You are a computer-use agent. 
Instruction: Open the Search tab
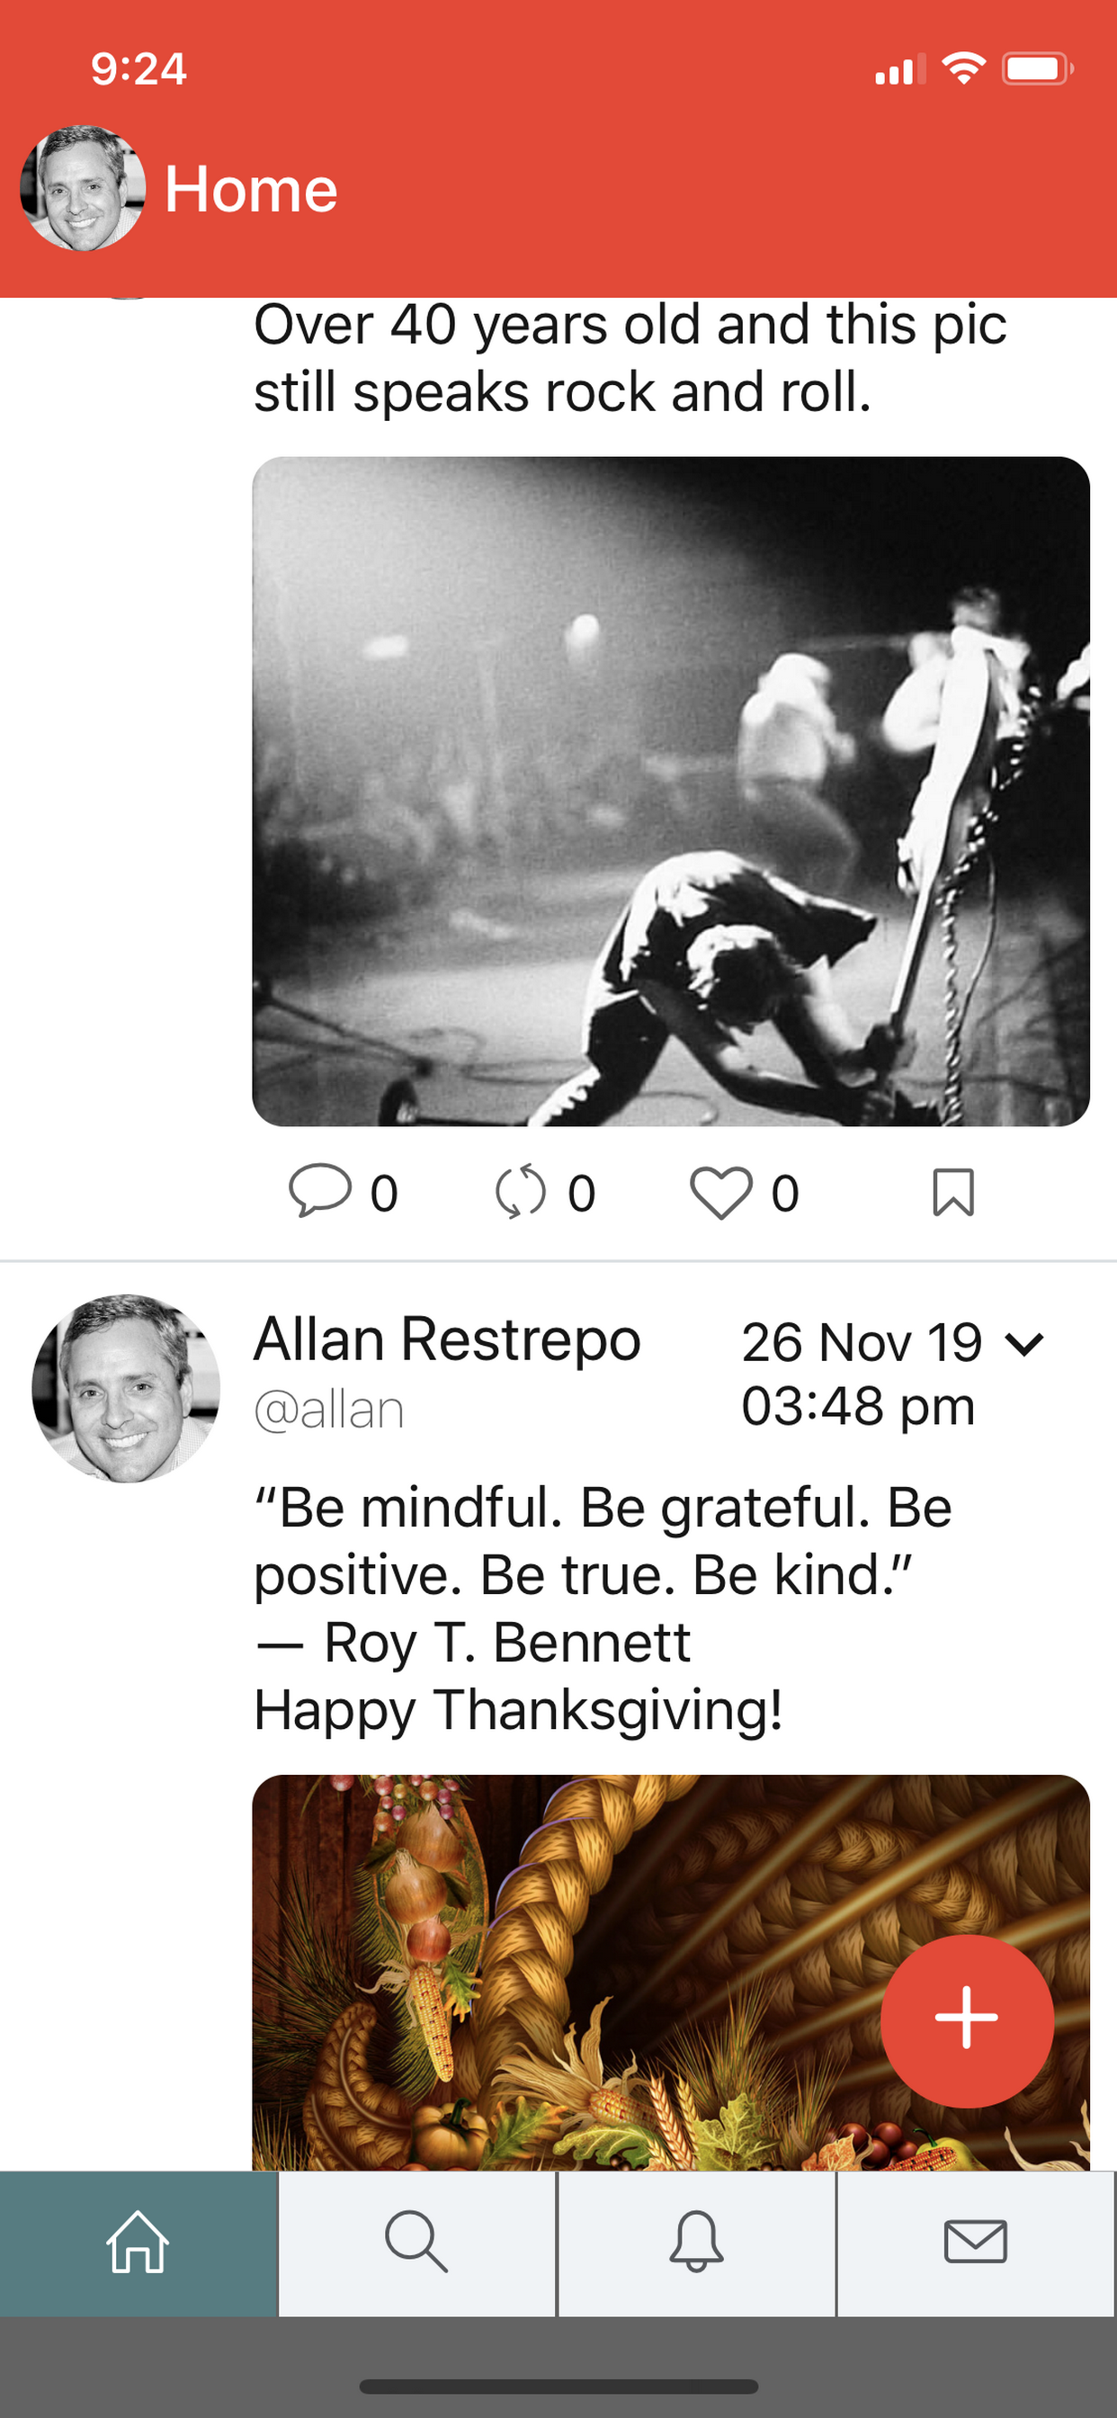tap(416, 2243)
